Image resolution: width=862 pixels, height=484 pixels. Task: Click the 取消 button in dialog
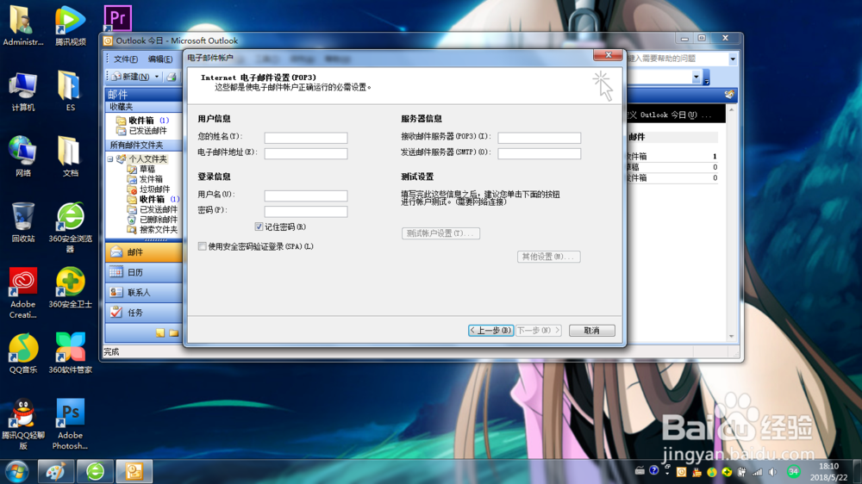pyautogui.click(x=592, y=330)
